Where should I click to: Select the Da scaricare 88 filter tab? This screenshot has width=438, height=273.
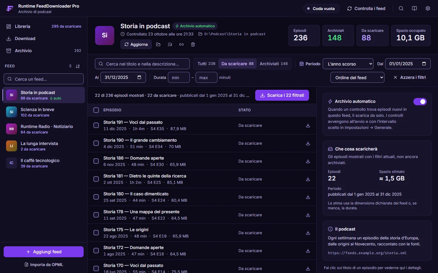[238, 64]
